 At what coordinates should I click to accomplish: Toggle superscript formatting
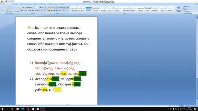coord(35,10)
